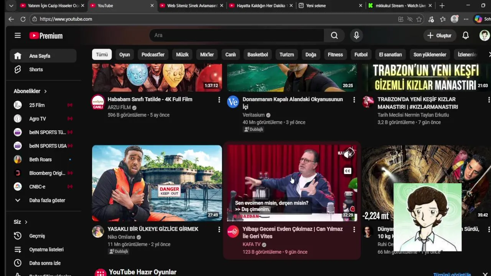491x276 pixels.
Task: Unmute the Yılbaşı Gecesi preview video
Action: pos(348,154)
